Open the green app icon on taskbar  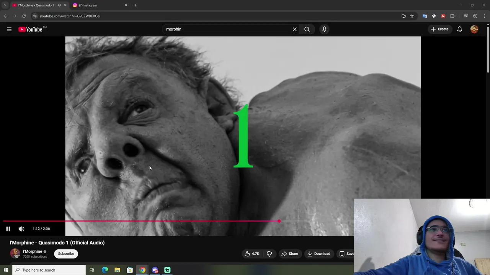tap(167, 270)
